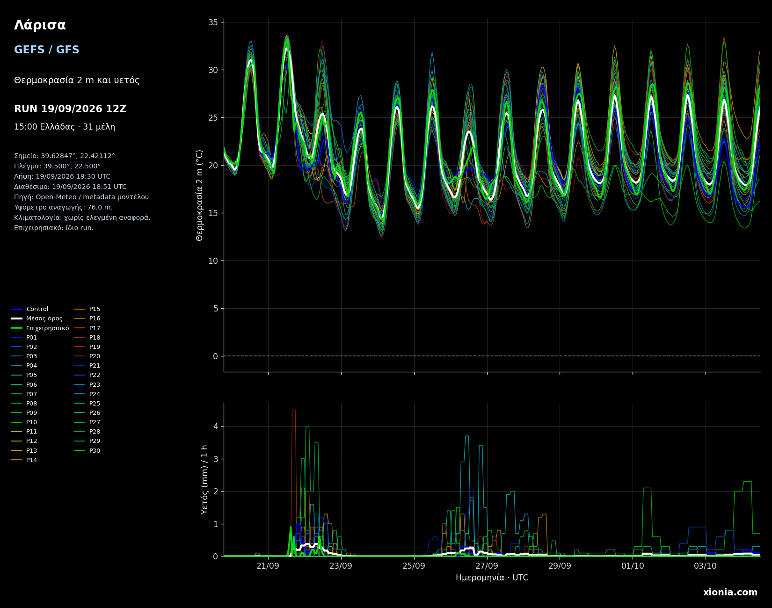Click the RUN 19/09/2026 12Z label
This screenshot has height=608, width=772.
point(70,109)
